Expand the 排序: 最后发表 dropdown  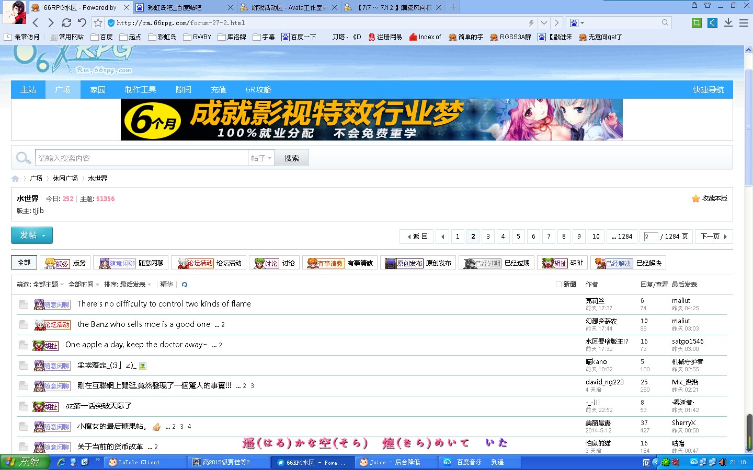pyautogui.click(x=128, y=285)
